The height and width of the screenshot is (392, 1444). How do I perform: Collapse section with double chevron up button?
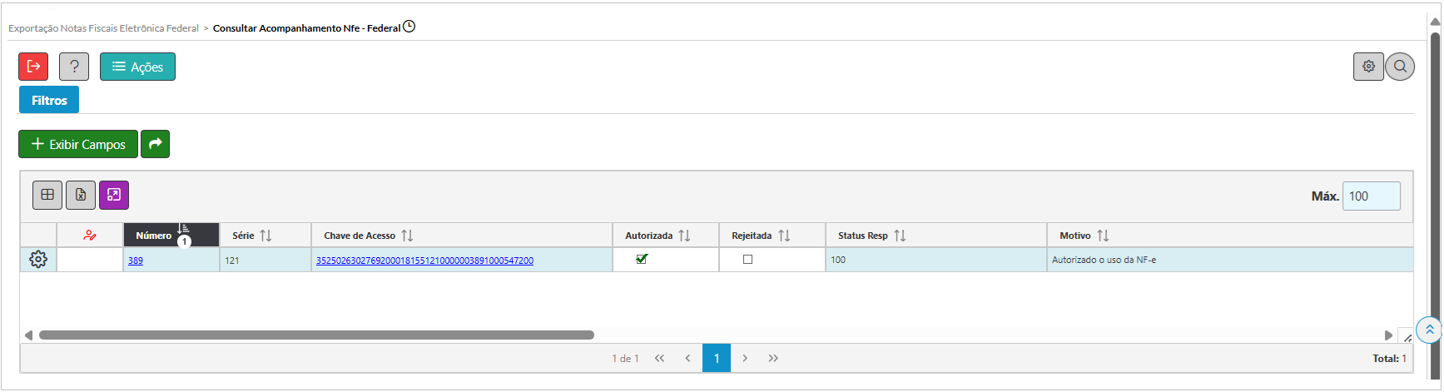pyautogui.click(x=1429, y=330)
